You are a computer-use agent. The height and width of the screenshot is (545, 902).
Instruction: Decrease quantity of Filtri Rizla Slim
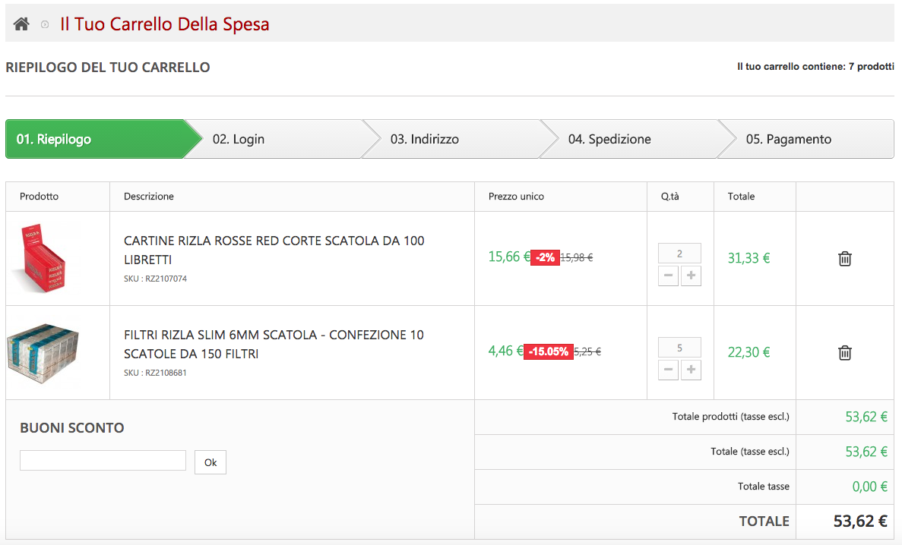click(x=668, y=370)
